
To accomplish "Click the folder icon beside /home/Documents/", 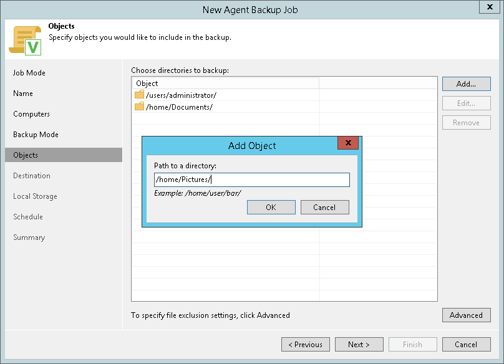I will [x=139, y=107].
